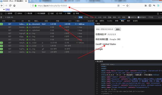
Task: Select the stat.ph script request row
Action: pyautogui.click(x=47, y=43)
